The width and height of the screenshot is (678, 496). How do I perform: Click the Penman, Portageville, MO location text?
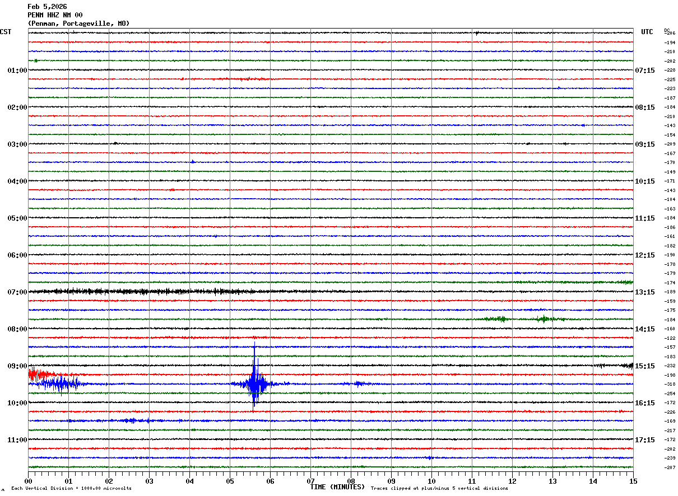(78, 24)
